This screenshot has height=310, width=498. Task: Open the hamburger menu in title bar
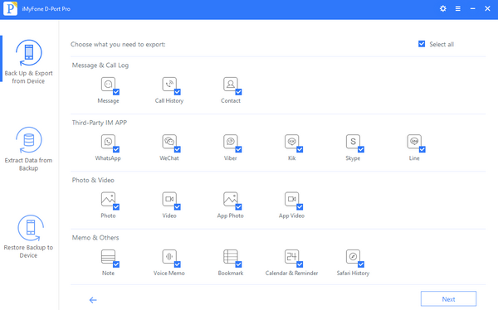pyautogui.click(x=458, y=9)
